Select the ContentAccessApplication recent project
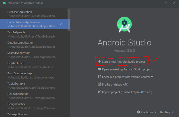The width and height of the screenshot is (179, 117). [x=34, y=24]
